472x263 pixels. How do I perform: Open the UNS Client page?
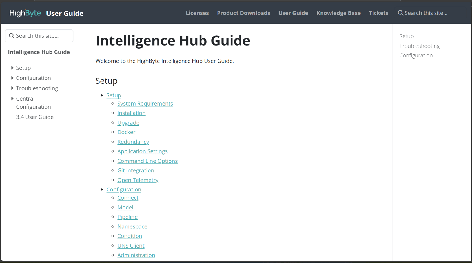[x=131, y=246]
